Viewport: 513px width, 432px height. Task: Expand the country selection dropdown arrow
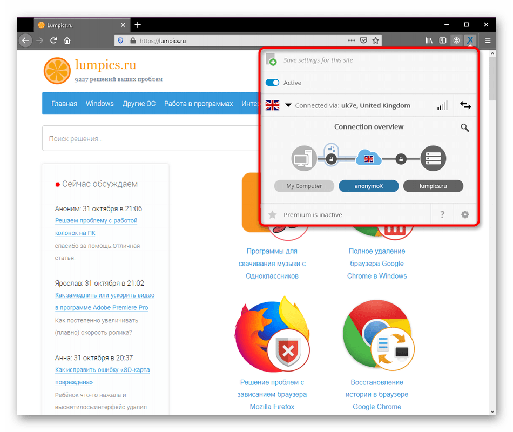pyautogui.click(x=288, y=105)
